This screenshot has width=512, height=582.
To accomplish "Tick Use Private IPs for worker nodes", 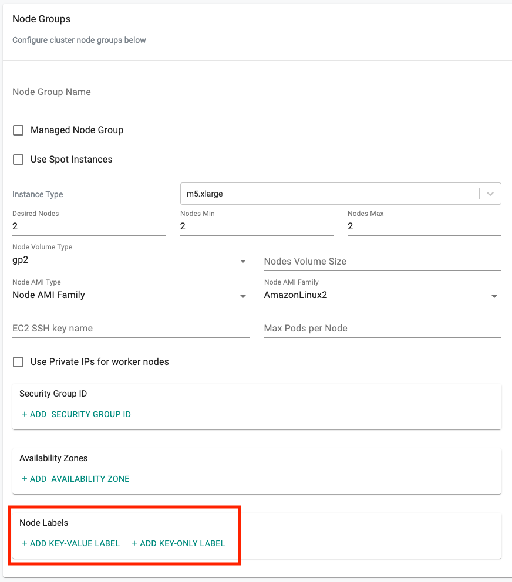I will [x=18, y=362].
